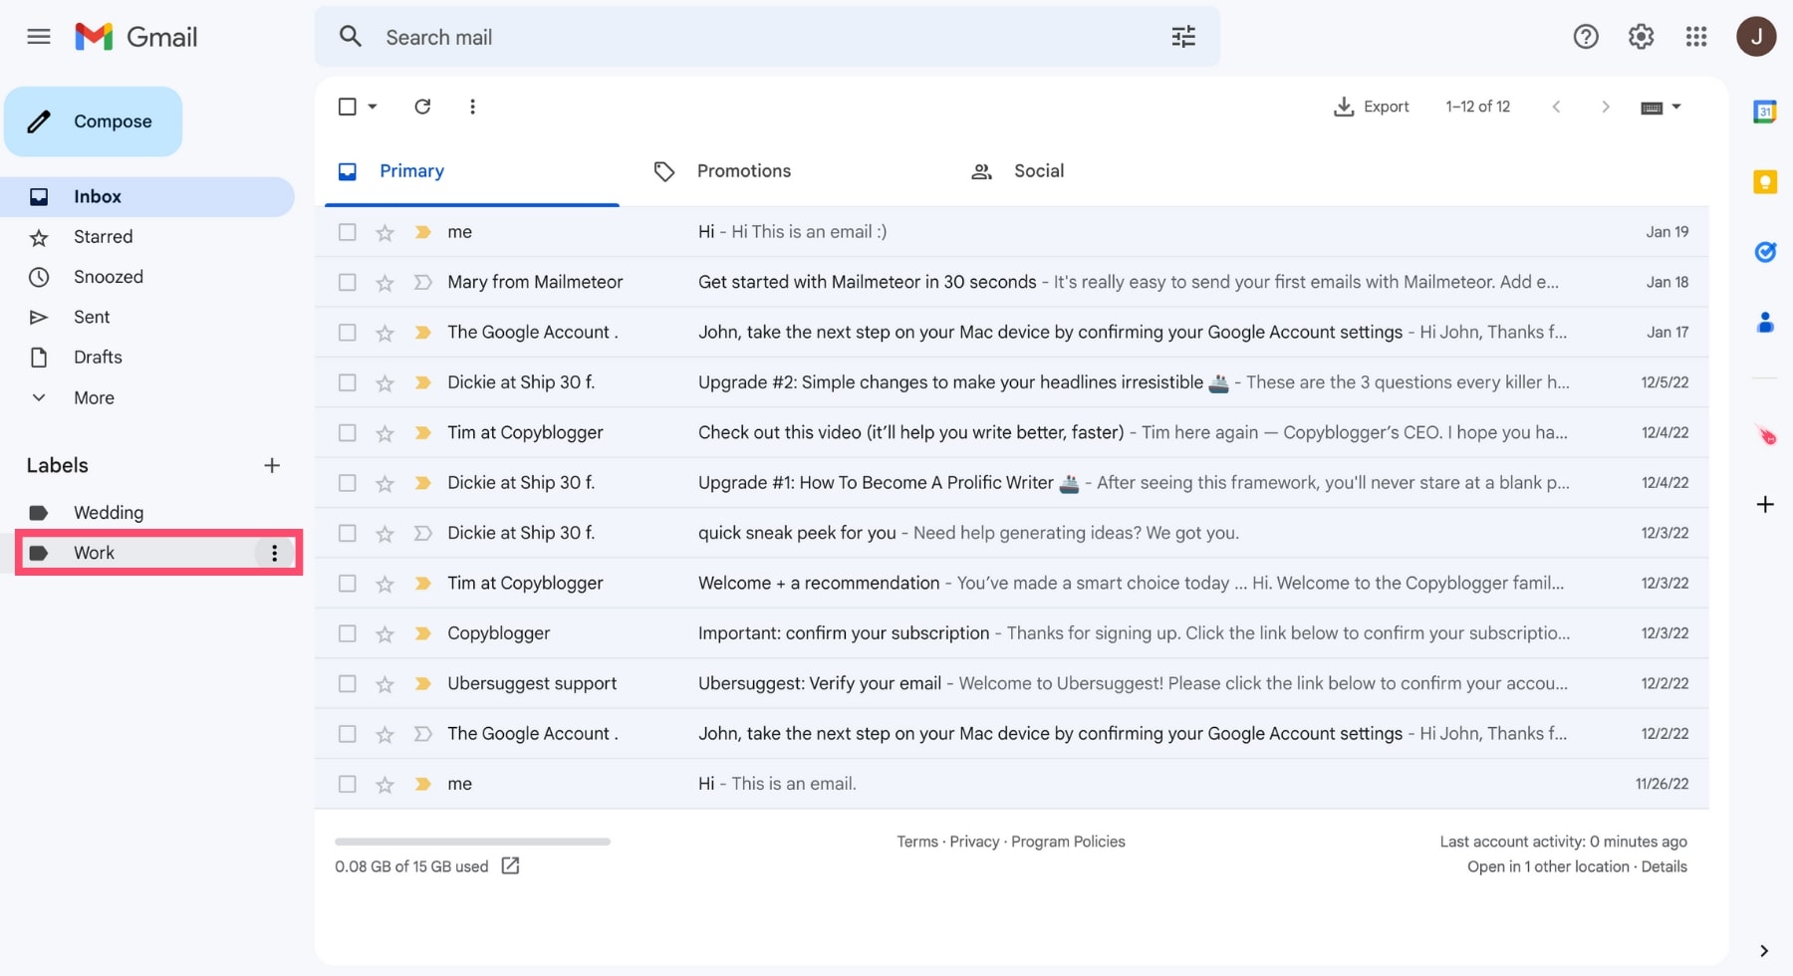Image resolution: width=1793 pixels, height=976 pixels.
Task: Hide the side panel chevron
Action: [x=1764, y=951]
